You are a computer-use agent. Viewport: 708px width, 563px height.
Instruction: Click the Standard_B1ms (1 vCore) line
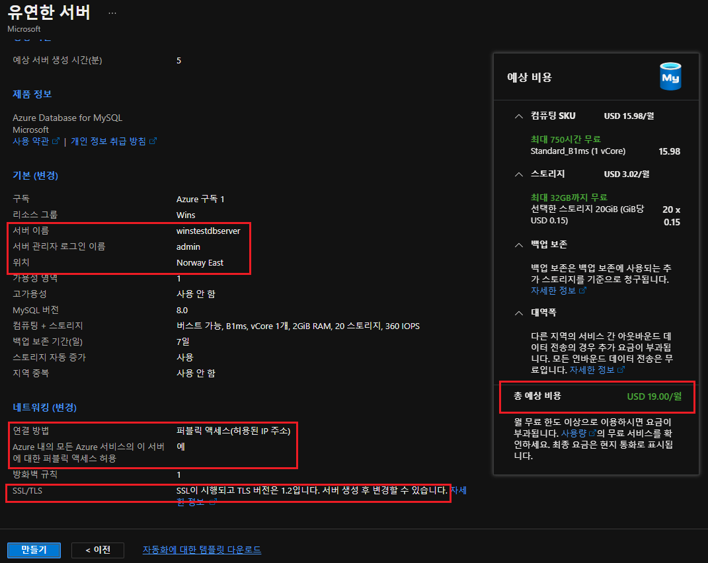578,151
